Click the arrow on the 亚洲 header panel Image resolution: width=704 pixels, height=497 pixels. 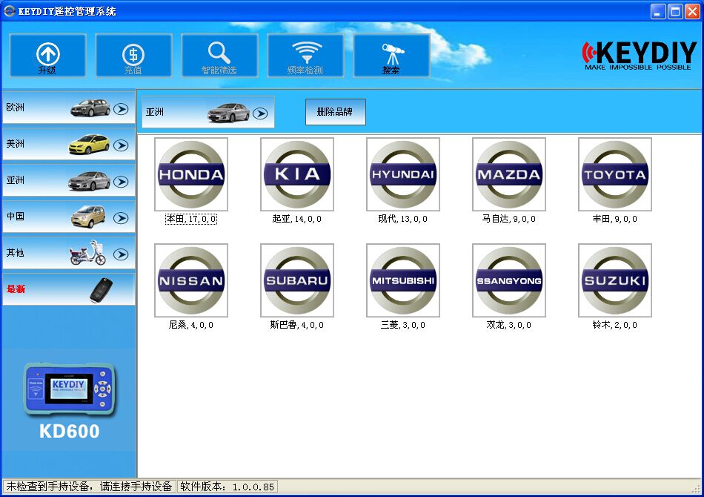(x=260, y=113)
